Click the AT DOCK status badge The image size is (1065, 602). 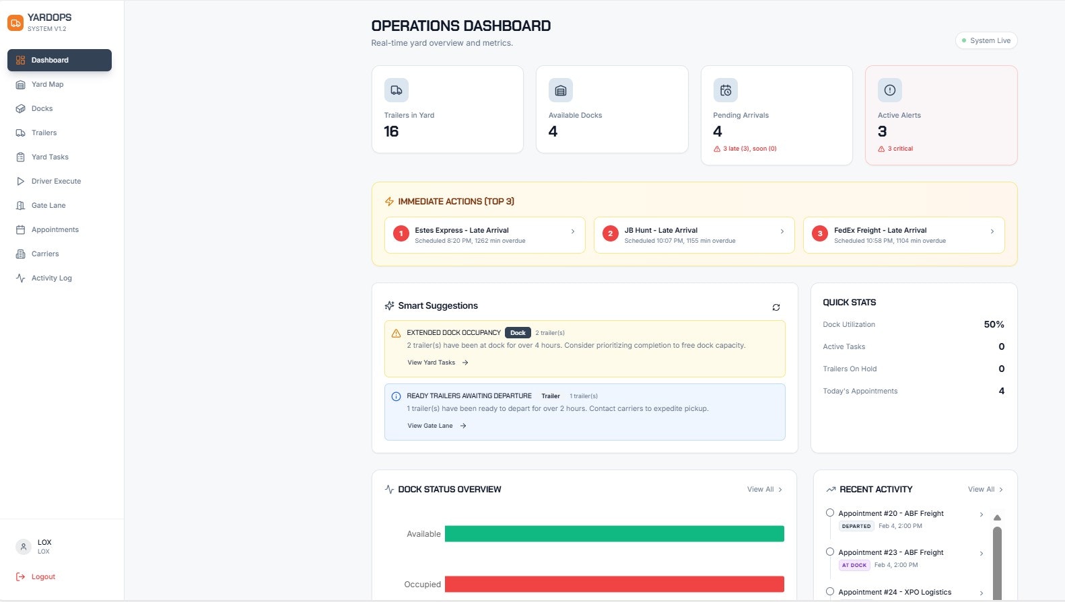pos(854,565)
